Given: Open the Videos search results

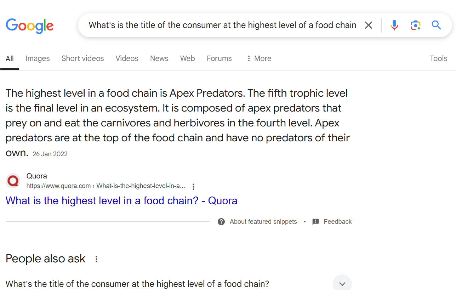Looking at the screenshot, I should 127,58.
